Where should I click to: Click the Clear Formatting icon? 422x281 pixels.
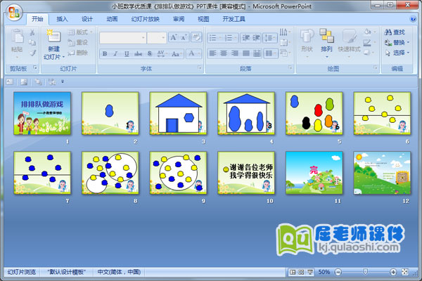tap(196, 37)
